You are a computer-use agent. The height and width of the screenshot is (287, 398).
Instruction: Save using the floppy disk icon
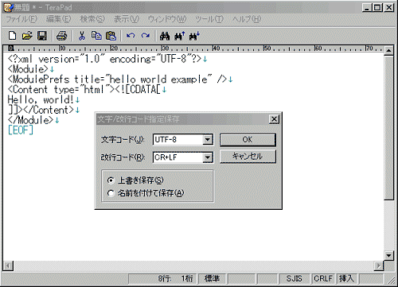[x=42, y=35]
